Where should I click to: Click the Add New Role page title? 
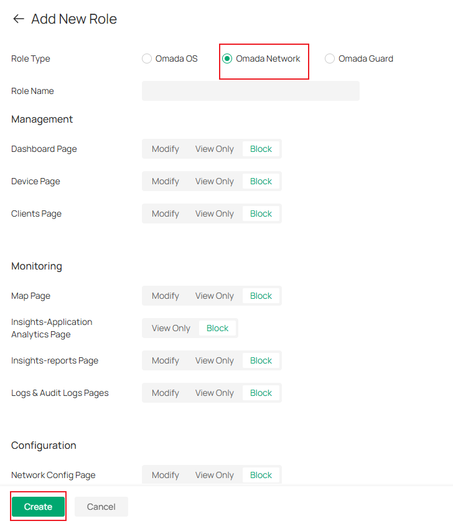pos(74,19)
